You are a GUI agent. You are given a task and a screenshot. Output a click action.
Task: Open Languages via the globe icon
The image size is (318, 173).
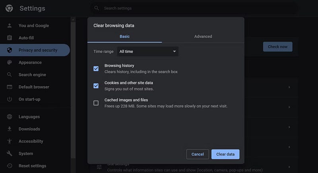(x=9, y=117)
